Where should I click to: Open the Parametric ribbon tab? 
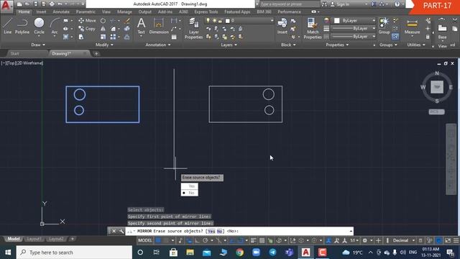[x=86, y=12]
